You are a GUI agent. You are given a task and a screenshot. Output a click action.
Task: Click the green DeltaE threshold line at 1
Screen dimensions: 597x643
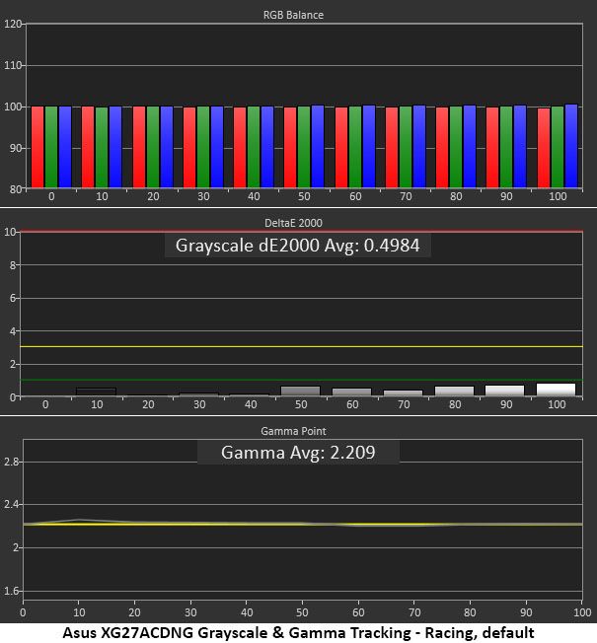(x=302, y=380)
